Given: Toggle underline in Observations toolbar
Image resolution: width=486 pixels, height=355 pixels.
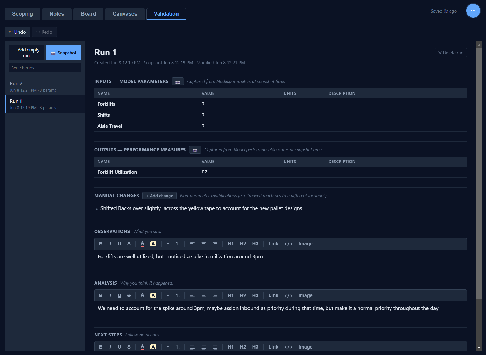Looking at the screenshot, I should point(120,244).
